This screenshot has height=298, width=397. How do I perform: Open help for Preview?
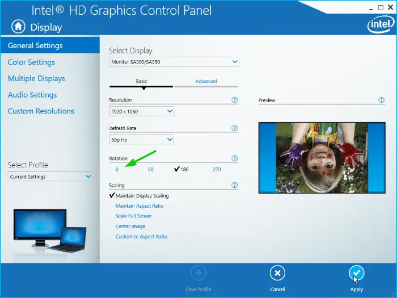click(381, 100)
